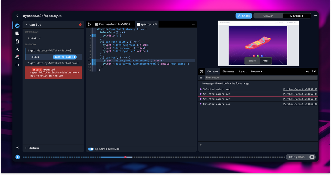Open the PurchaseForm.tsx?d052 editor tab
Screen dimensions: 331x175
(x=112, y=24)
